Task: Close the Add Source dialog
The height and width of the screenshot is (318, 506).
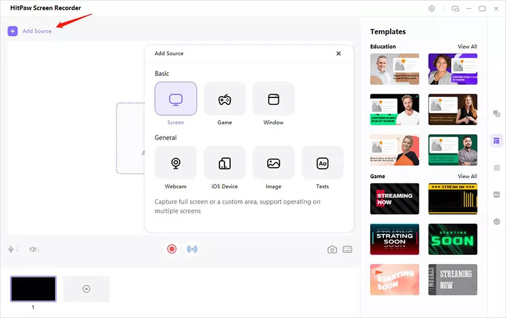Action: click(338, 54)
